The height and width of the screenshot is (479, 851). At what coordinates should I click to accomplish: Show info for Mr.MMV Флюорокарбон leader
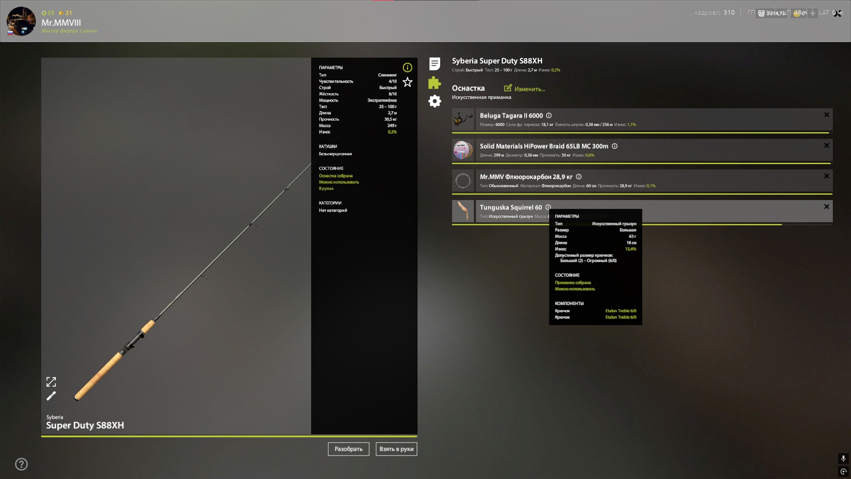point(579,177)
